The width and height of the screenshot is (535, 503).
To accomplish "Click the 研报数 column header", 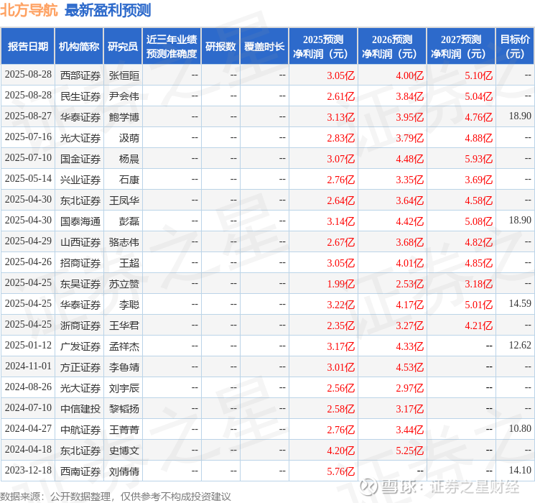I will (220, 47).
